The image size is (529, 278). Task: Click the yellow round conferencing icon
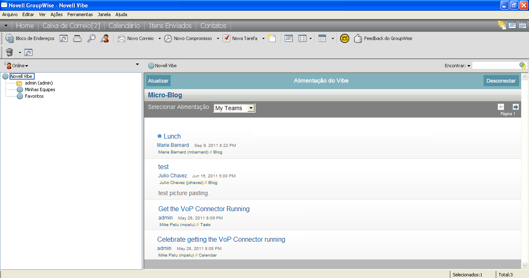[x=345, y=38]
